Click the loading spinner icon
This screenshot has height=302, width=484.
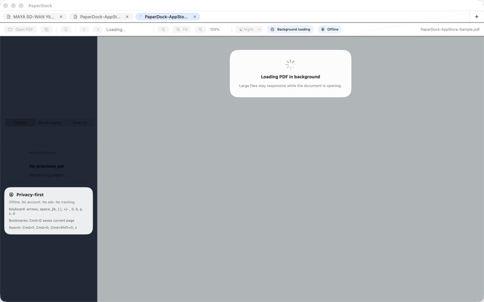(x=290, y=65)
